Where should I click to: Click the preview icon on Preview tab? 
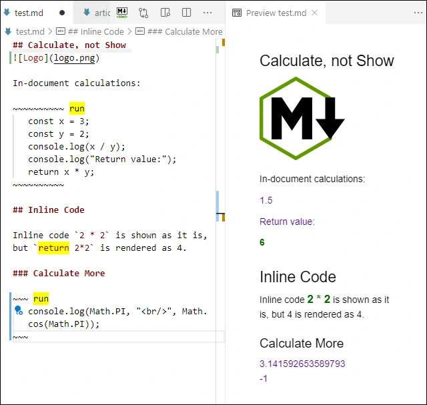pyautogui.click(x=237, y=13)
